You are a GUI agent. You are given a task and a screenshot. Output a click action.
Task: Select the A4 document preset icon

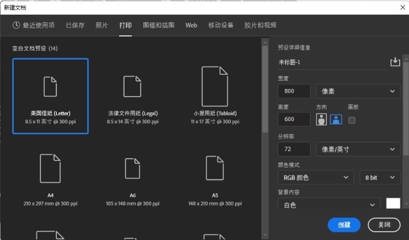(x=50, y=169)
